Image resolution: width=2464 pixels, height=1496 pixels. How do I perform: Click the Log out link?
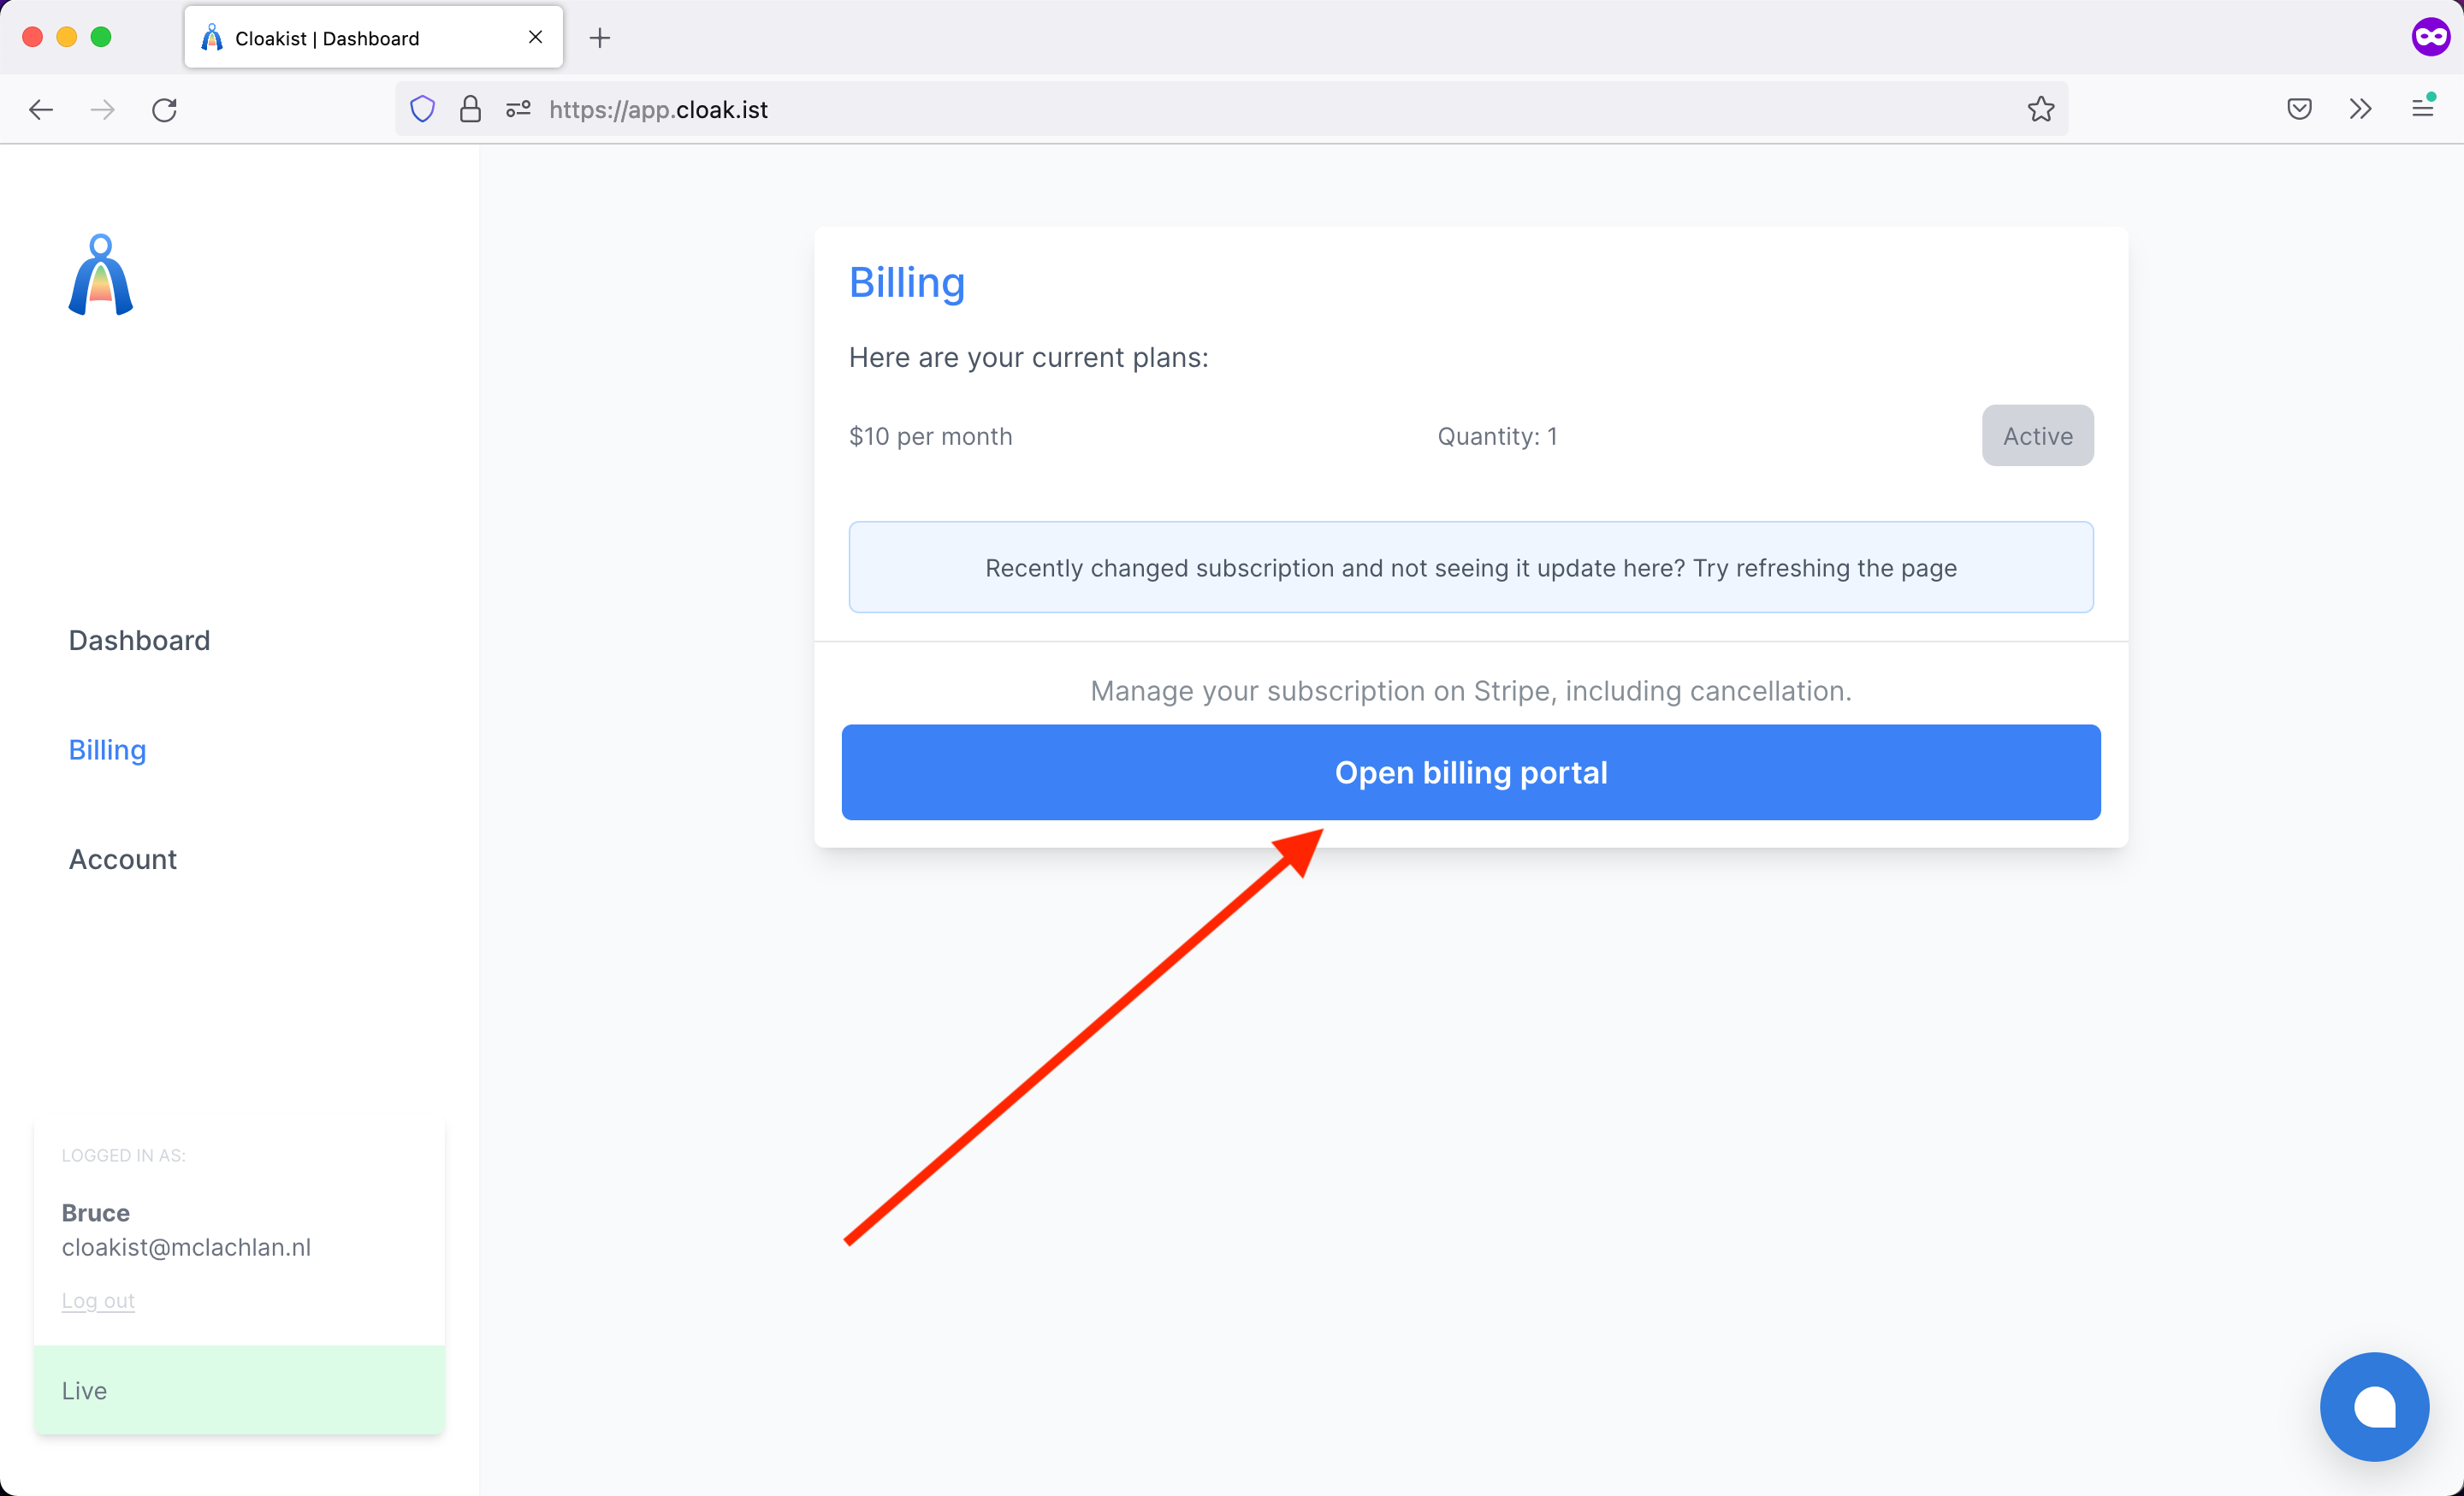[x=98, y=1300]
